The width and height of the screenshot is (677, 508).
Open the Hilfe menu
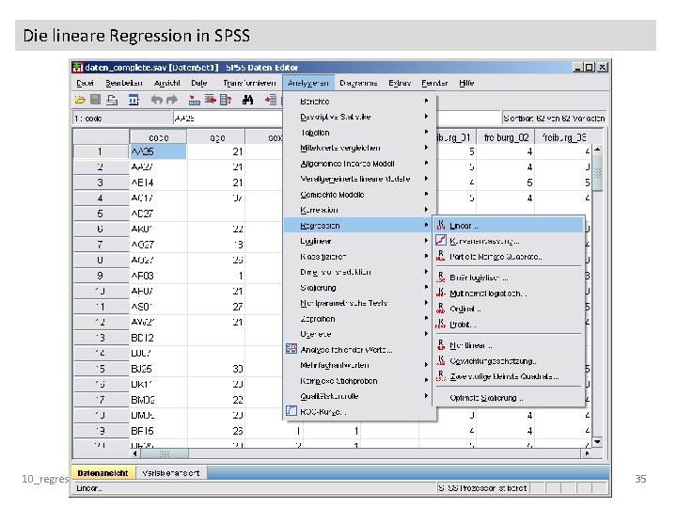pyautogui.click(x=466, y=83)
